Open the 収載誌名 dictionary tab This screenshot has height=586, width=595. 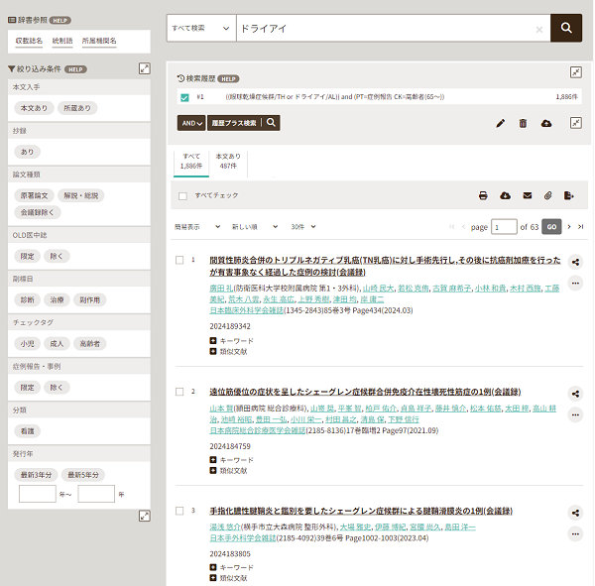pyautogui.click(x=29, y=41)
